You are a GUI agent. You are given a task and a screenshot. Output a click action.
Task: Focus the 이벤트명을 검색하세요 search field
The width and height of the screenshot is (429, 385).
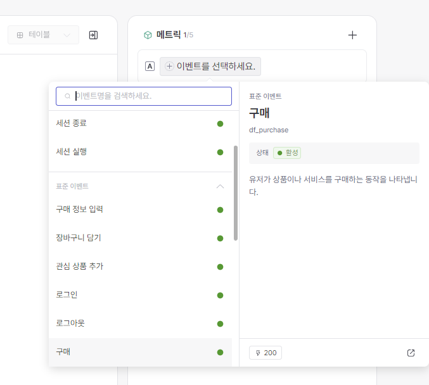point(149,96)
